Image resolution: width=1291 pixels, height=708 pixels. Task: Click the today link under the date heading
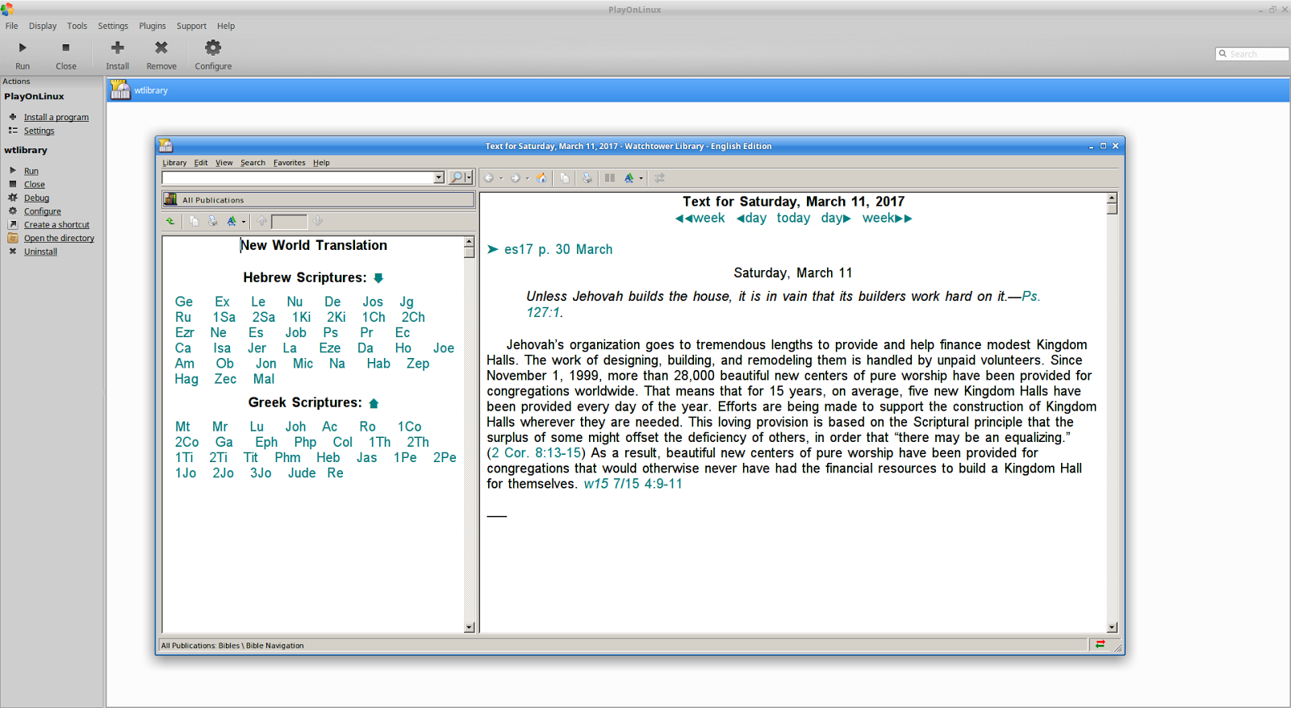[793, 219]
